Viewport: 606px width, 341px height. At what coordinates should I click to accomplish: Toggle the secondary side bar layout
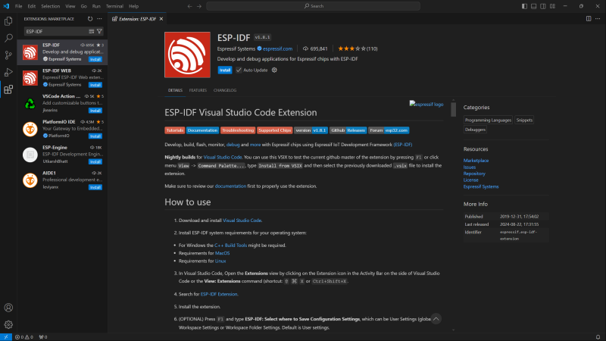pos(543,6)
